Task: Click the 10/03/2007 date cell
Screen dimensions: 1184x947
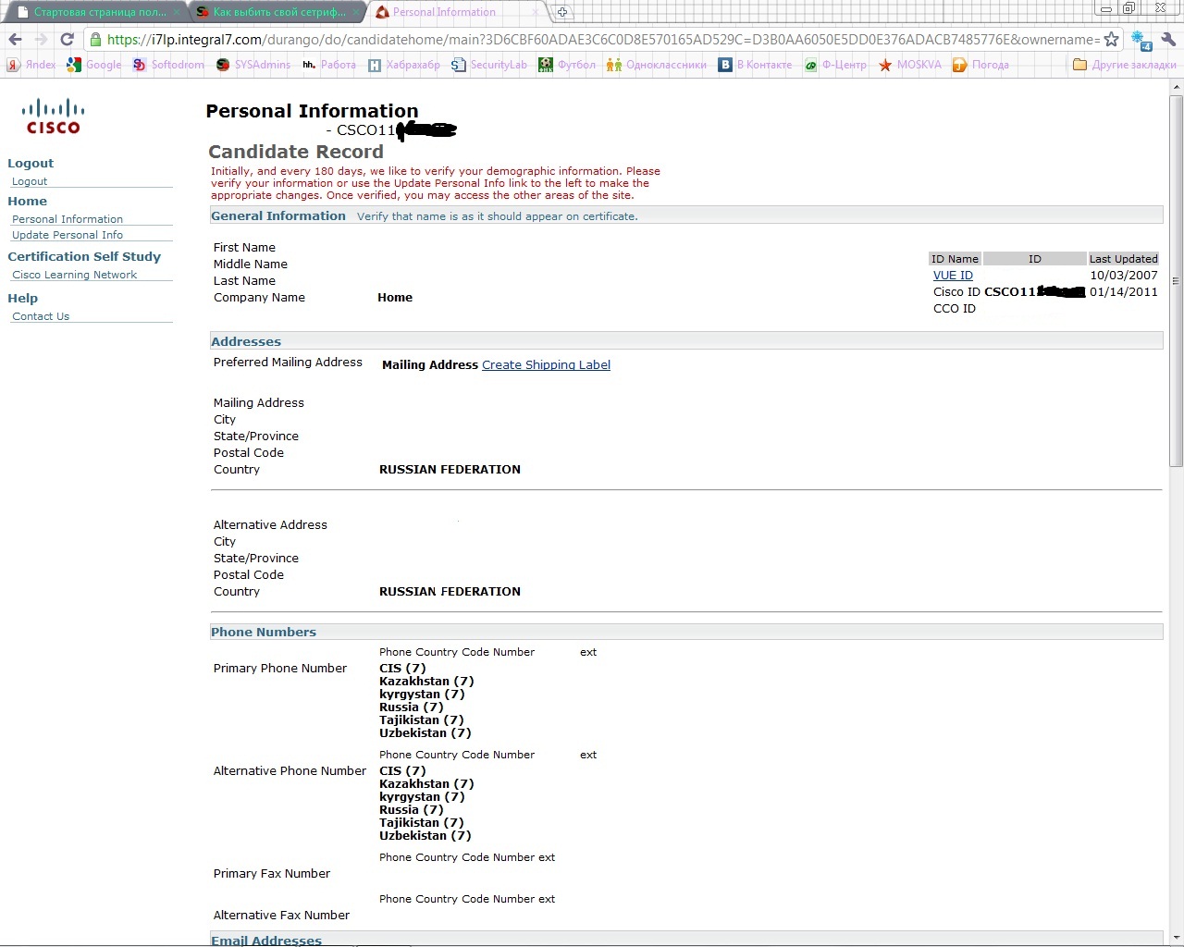Action: pyautogui.click(x=1124, y=276)
